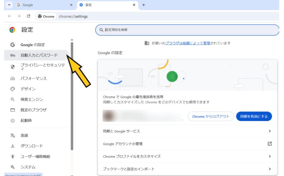Image resolution: width=284 pixels, height=176 pixels.
Task: Open プライバシーとセキュリティ section
Action: [x=37, y=67]
